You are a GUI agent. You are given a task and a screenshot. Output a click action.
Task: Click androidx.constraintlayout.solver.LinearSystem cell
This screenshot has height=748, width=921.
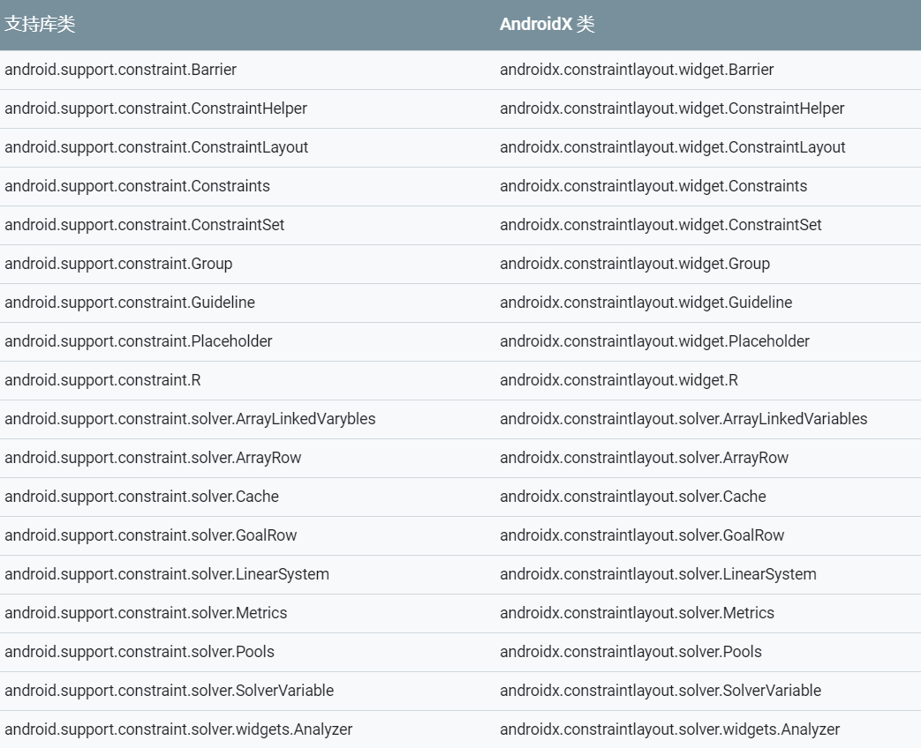point(659,574)
